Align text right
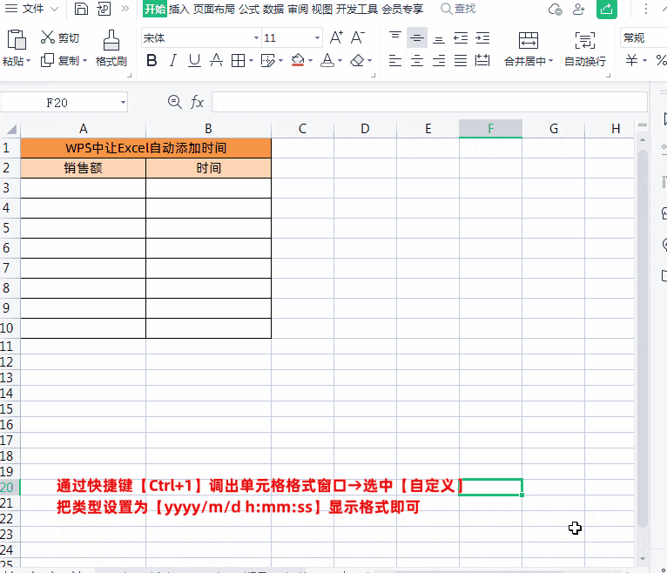Image resolution: width=667 pixels, height=573 pixels. [x=439, y=61]
